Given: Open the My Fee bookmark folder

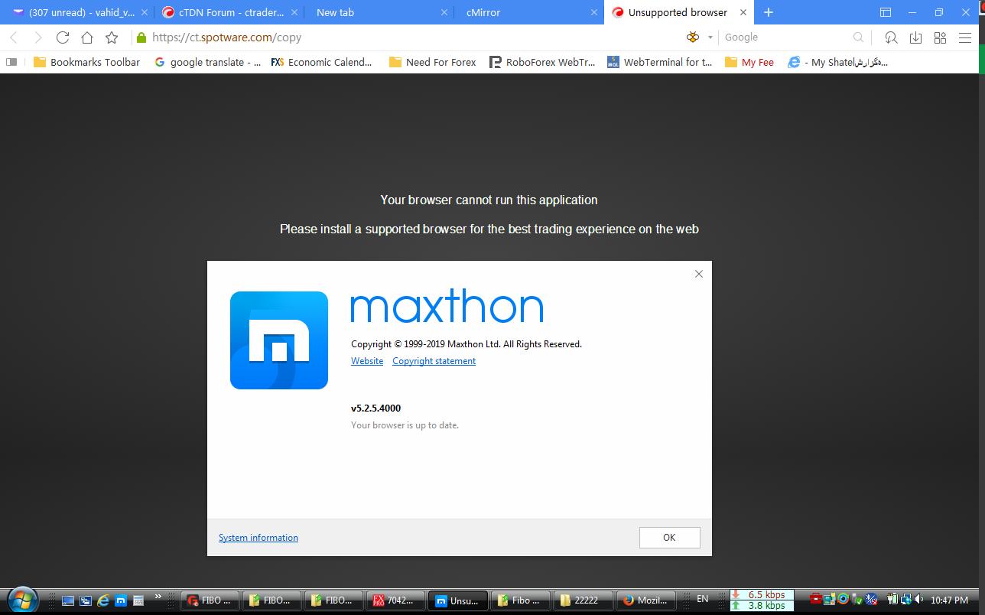Looking at the screenshot, I should [x=749, y=62].
